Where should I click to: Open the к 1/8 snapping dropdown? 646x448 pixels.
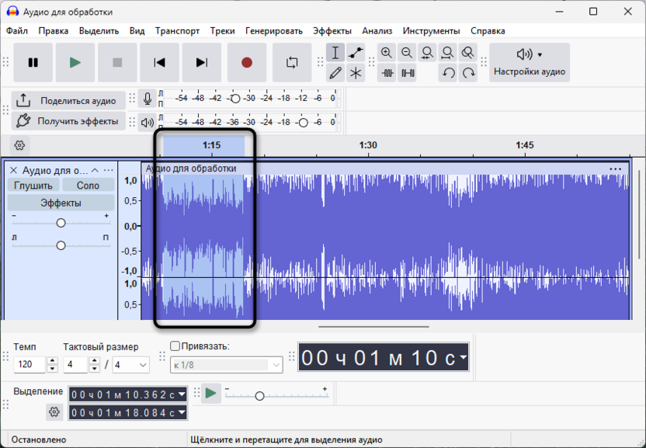point(226,363)
